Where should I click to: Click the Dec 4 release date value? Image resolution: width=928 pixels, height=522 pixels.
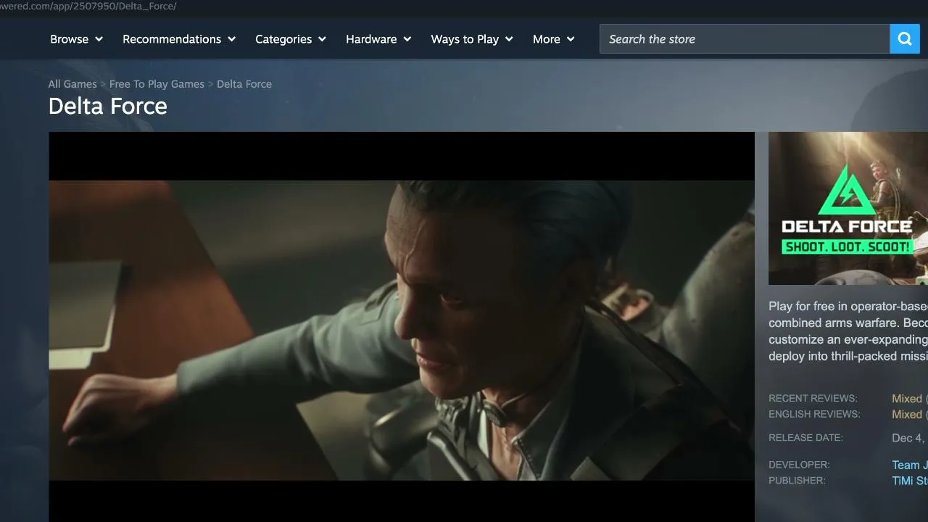pyautogui.click(x=910, y=438)
